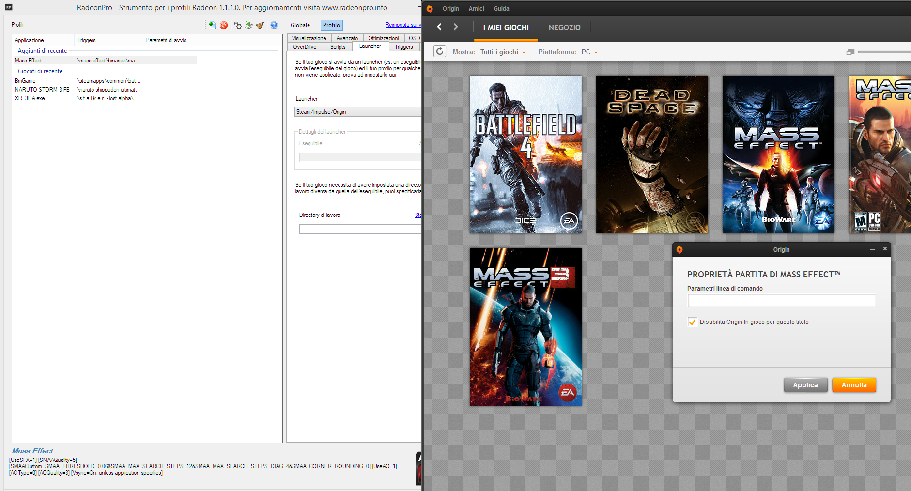Click the Mass Effect profile summary title
The width and height of the screenshot is (911, 491).
coord(32,451)
